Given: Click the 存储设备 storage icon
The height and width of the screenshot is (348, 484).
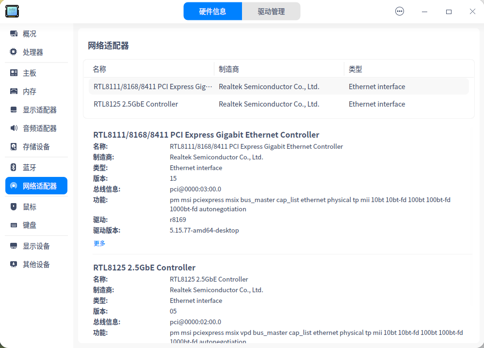Looking at the screenshot, I should pos(14,146).
